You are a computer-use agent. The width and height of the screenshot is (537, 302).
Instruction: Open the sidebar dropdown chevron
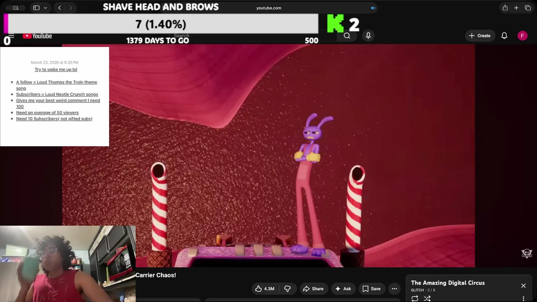click(x=45, y=8)
